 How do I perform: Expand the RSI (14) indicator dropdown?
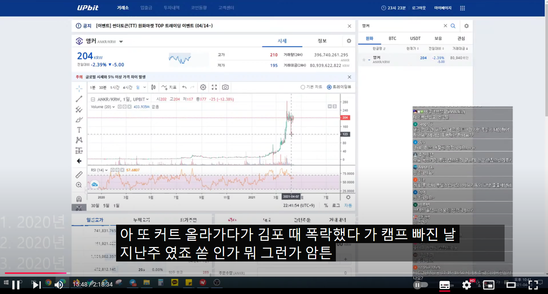[106, 170]
